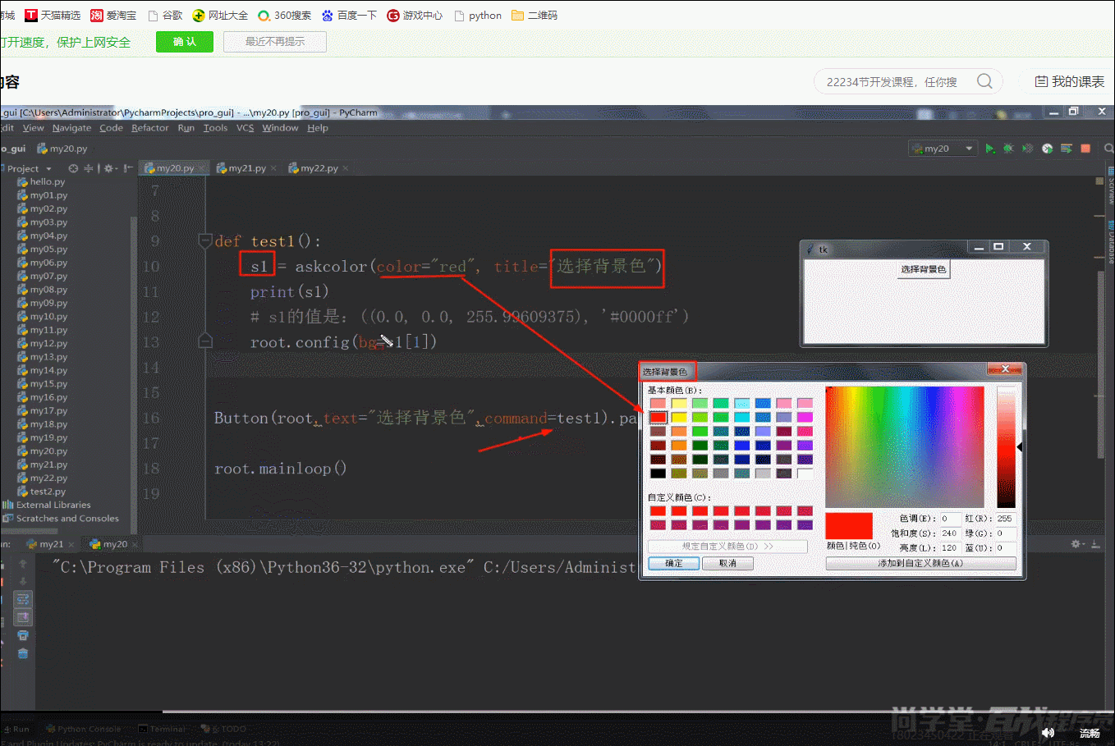Select the black basic color swatch
This screenshot has height=746, width=1115.
click(x=658, y=473)
